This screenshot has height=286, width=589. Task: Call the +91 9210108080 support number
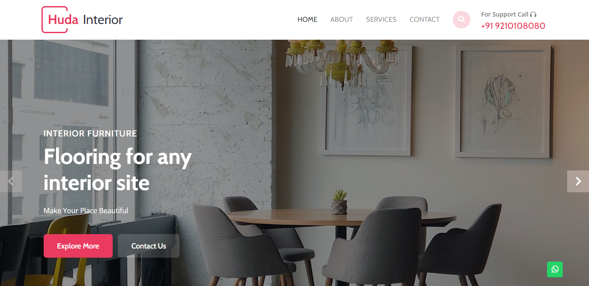(513, 26)
